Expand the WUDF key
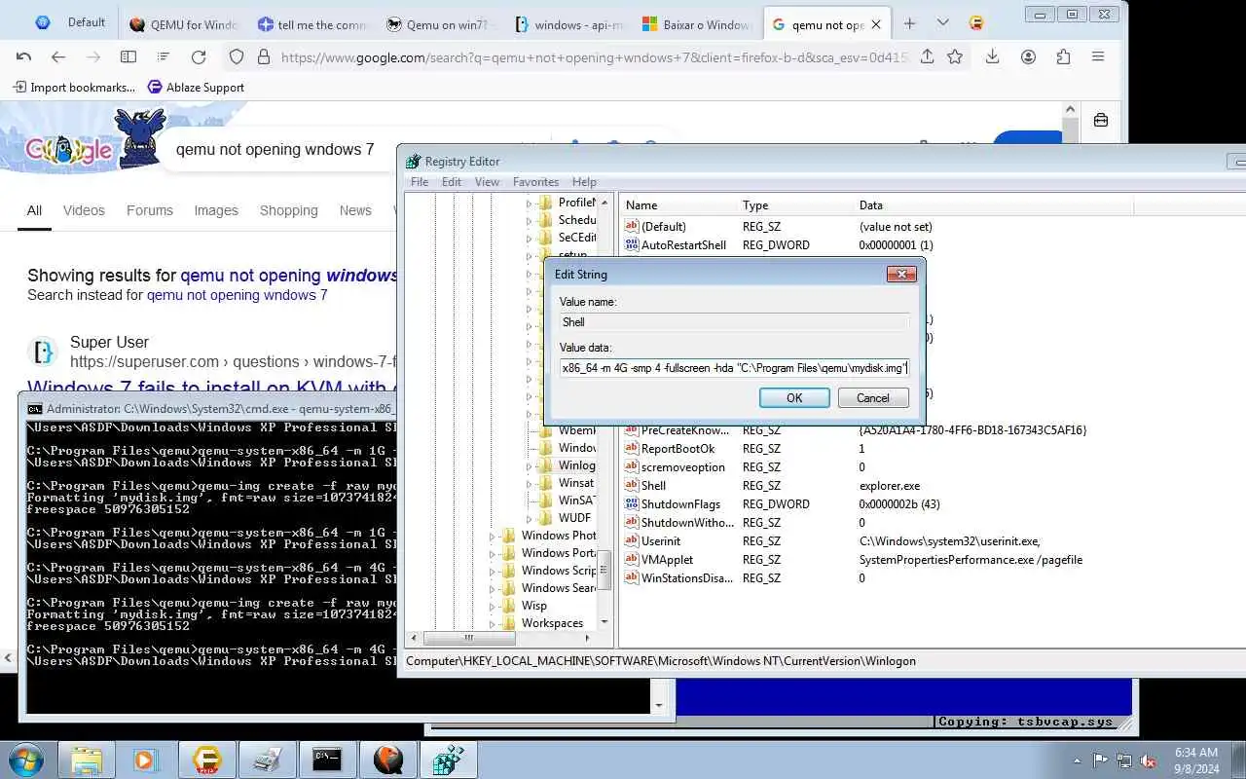This screenshot has width=1246, height=779. click(x=530, y=518)
